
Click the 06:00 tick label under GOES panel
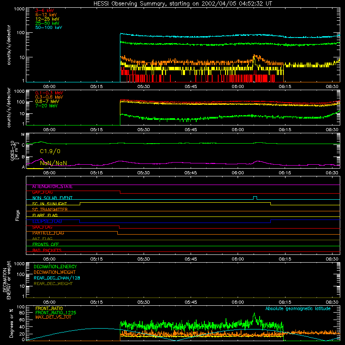point(238,173)
